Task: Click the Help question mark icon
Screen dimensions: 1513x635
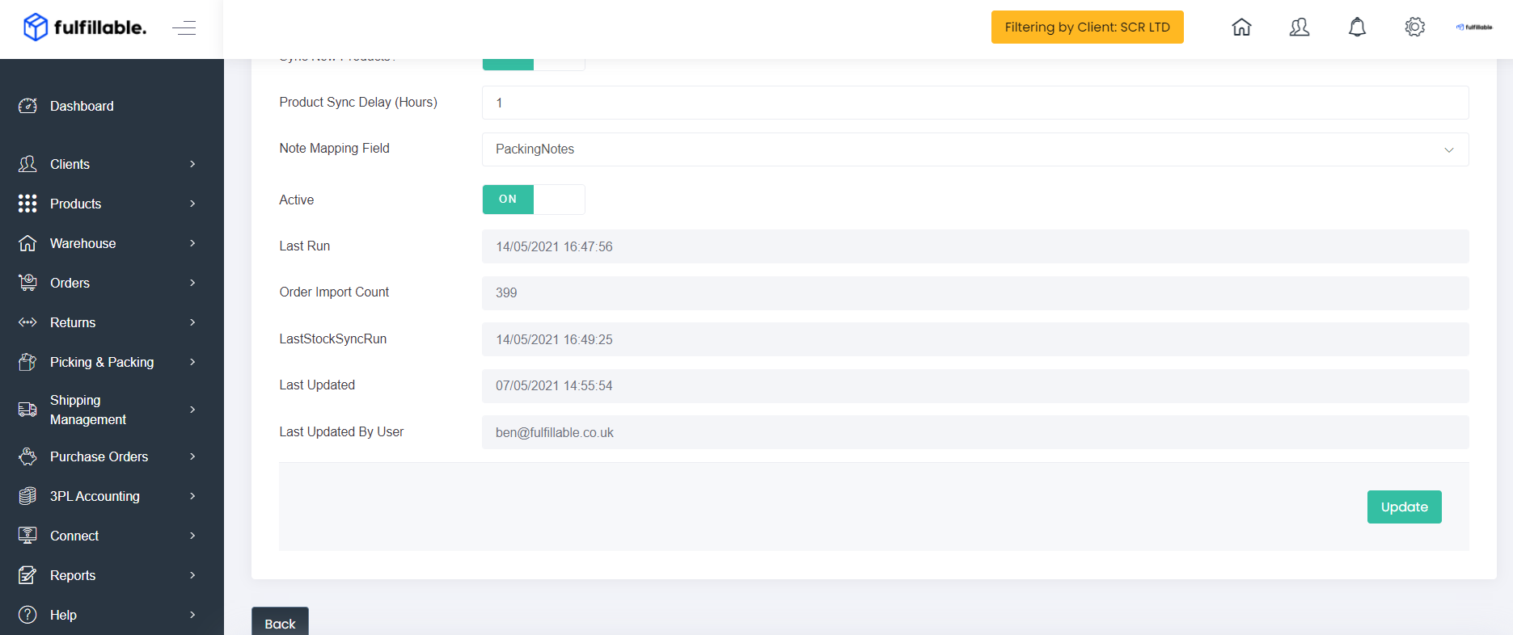Action: 27,615
